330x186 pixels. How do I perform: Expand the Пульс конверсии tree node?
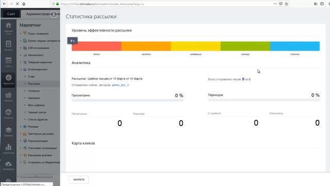click(x=21, y=34)
